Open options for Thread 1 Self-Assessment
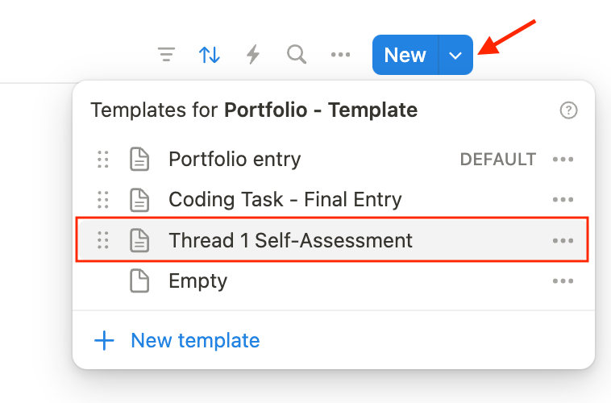 (x=563, y=240)
